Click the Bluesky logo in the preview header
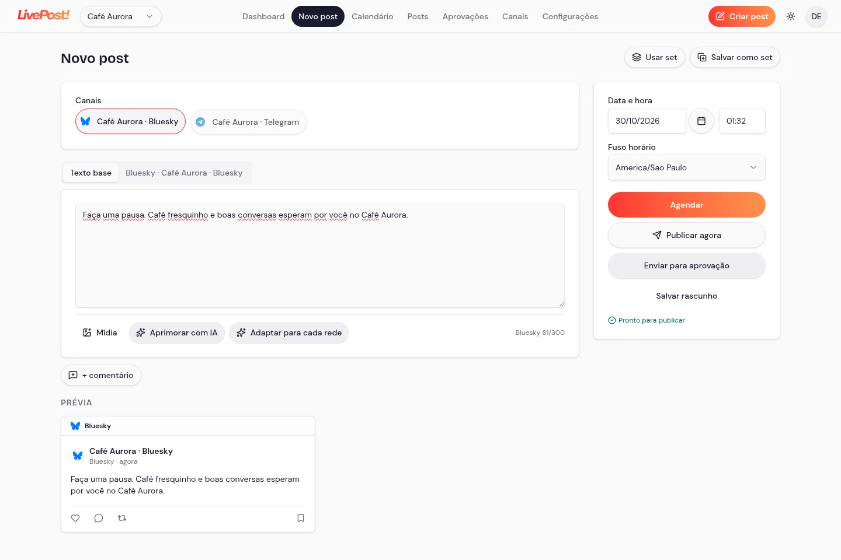The width and height of the screenshot is (841, 560). click(75, 426)
